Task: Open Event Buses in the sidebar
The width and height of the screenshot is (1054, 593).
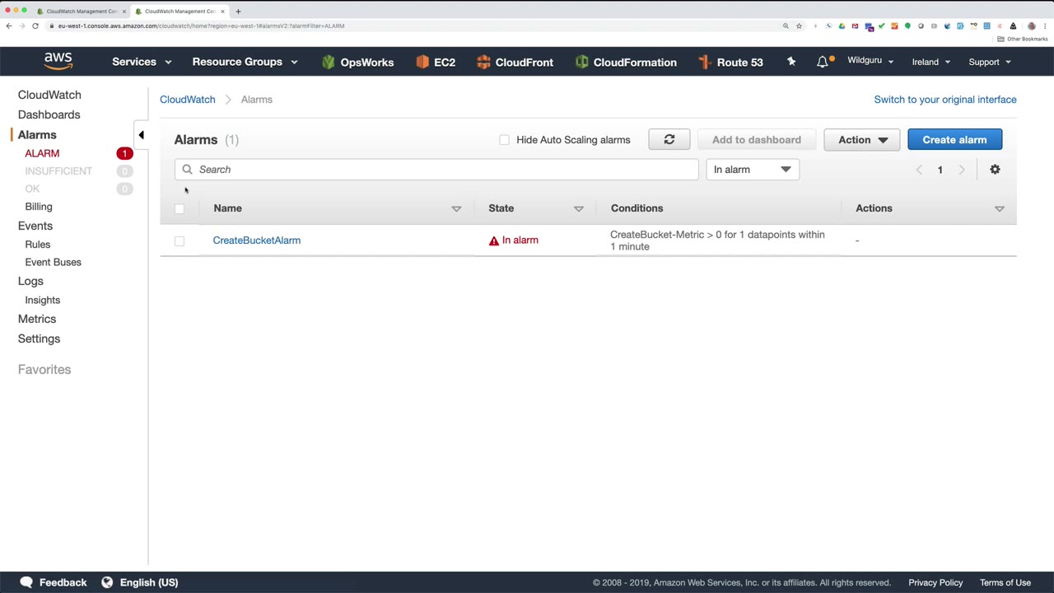Action: pyautogui.click(x=54, y=262)
